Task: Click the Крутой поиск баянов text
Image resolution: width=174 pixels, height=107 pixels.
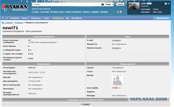Action: 41,9
